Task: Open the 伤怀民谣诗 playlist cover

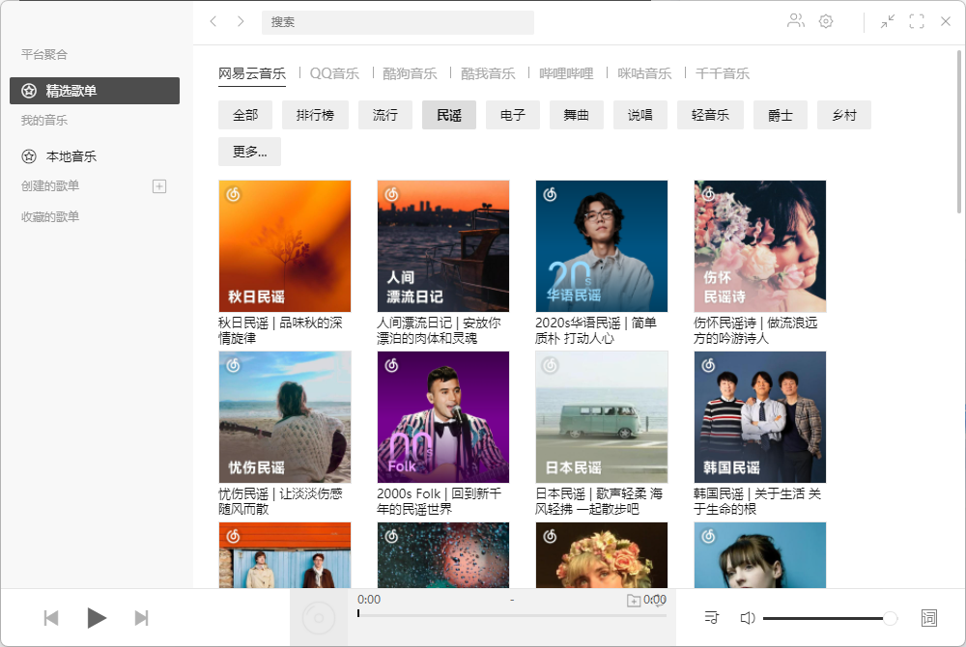Action: [x=759, y=246]
